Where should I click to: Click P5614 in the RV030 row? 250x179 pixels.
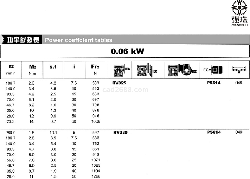214,132
